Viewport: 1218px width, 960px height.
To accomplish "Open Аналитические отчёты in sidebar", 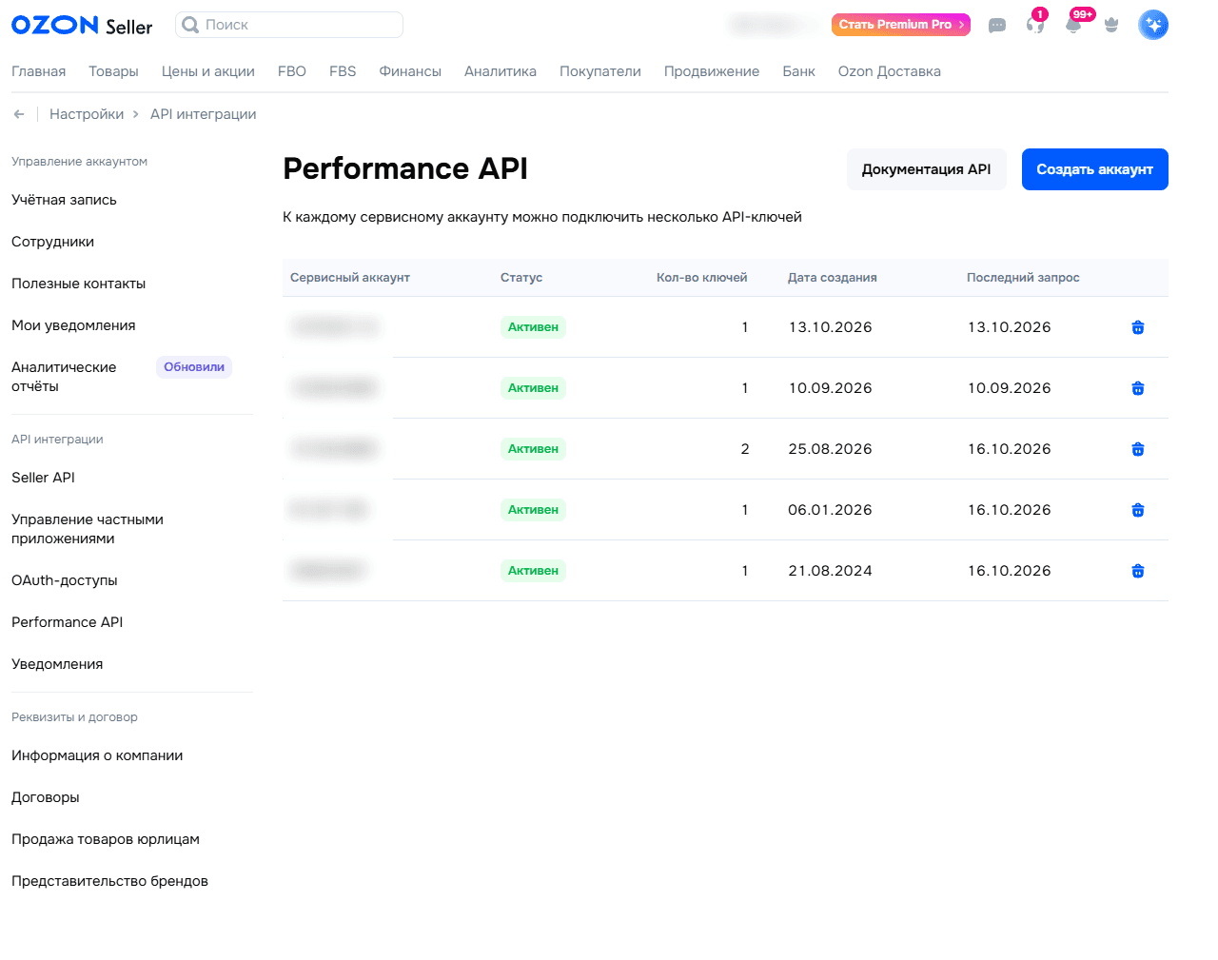I will pyautogui.click(x=64, y=377).
